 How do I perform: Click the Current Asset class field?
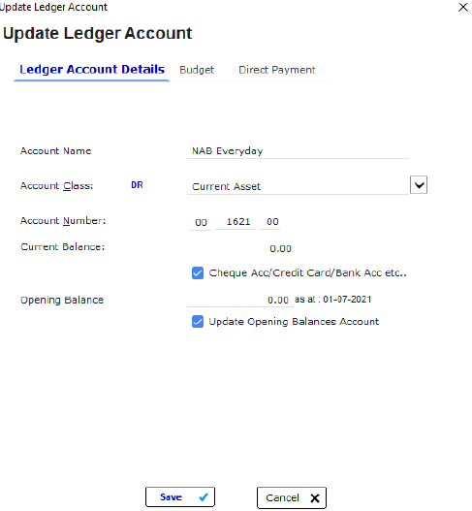[298, 186]
